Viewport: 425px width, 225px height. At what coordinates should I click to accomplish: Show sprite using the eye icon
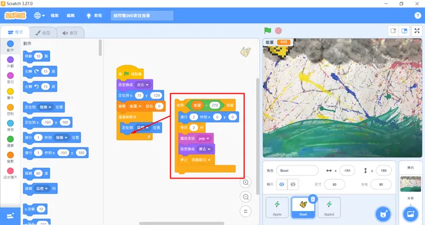point(281,184)
